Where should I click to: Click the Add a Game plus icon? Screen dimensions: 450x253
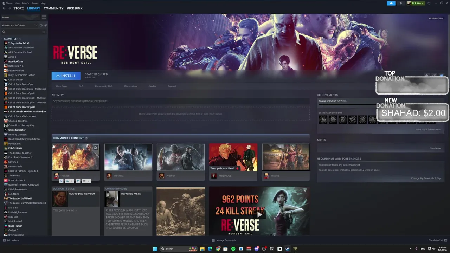[4, 240]
